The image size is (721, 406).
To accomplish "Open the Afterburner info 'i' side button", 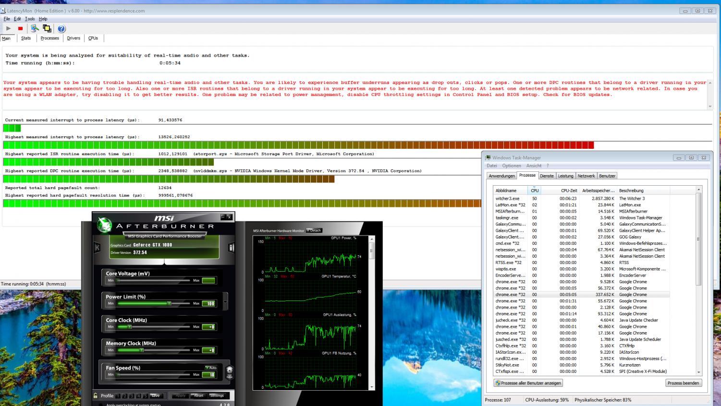I will (231, 248).
